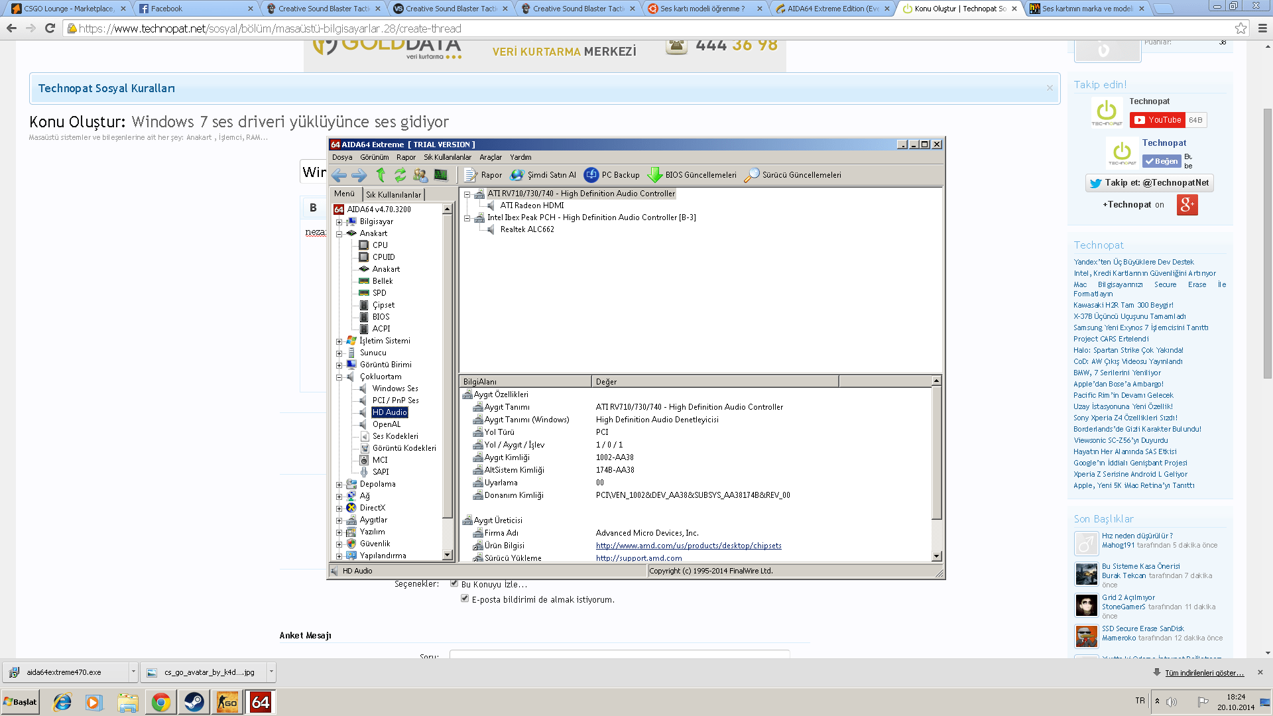
Task: Click Sürücü Güncellemeleri magnifier icon
Action: [x=751, y=175]
